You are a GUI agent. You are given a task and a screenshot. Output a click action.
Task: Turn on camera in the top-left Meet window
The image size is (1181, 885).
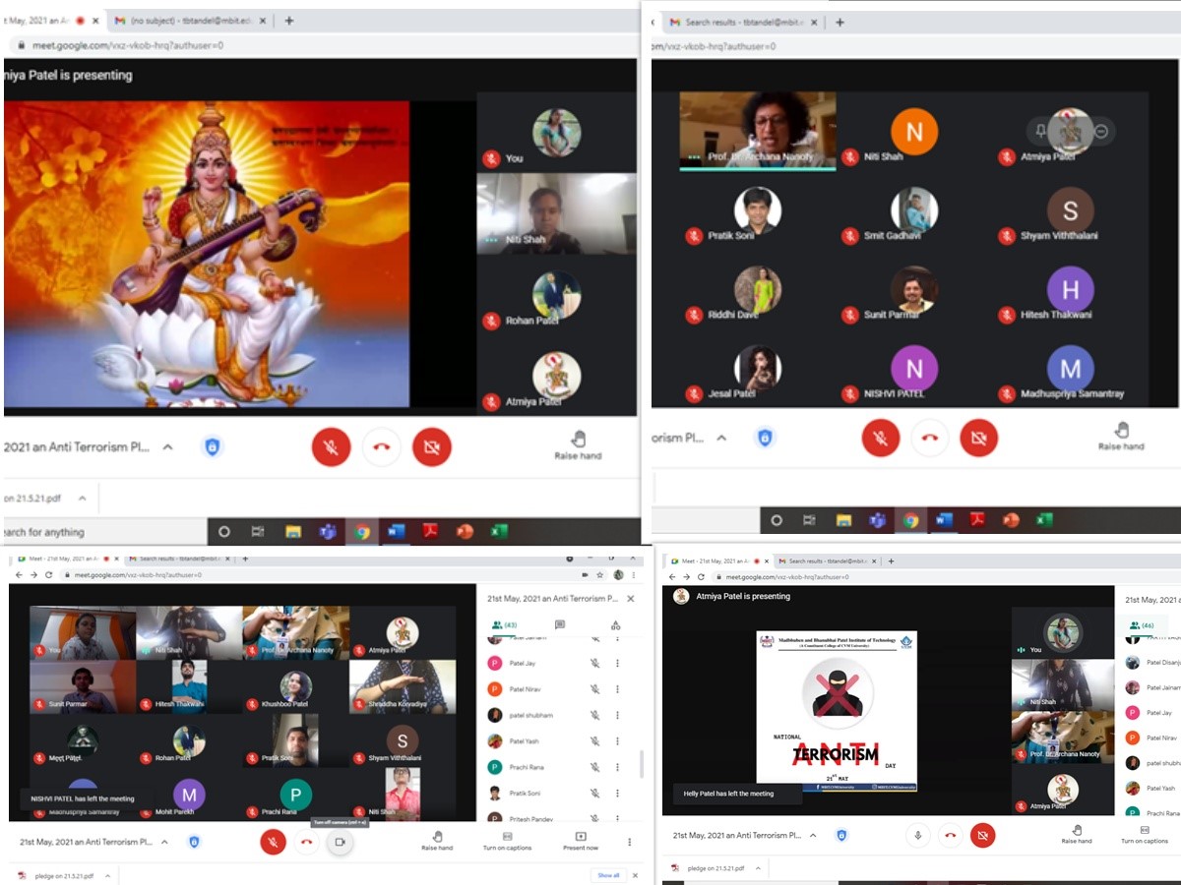[432, 446]
